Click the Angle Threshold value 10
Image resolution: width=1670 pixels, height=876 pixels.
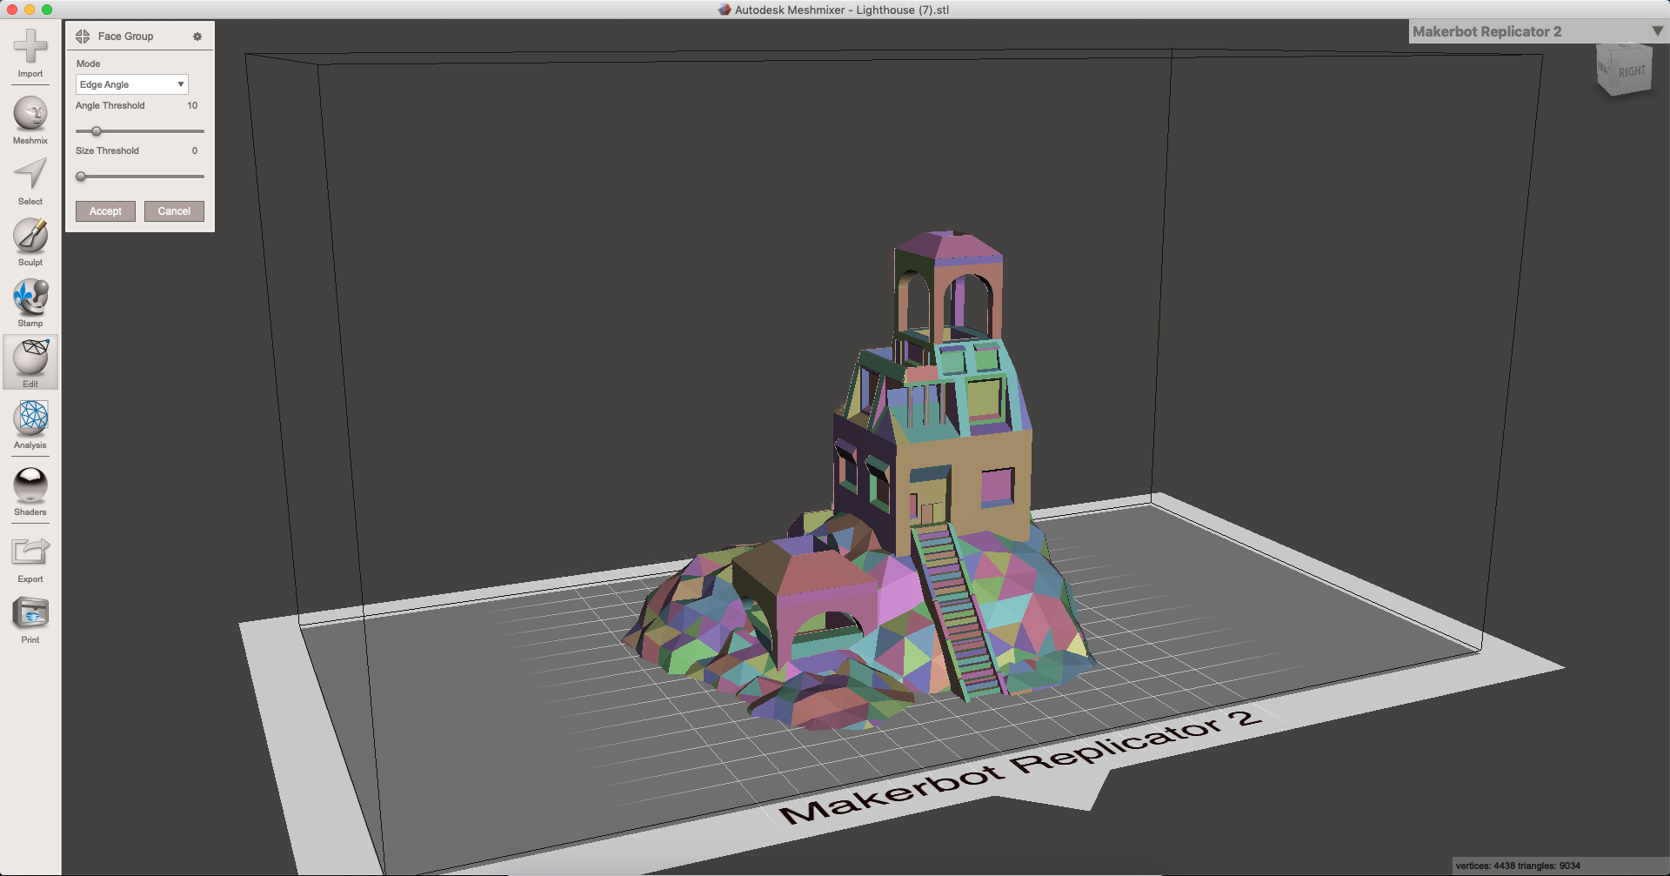click(192, 105)
